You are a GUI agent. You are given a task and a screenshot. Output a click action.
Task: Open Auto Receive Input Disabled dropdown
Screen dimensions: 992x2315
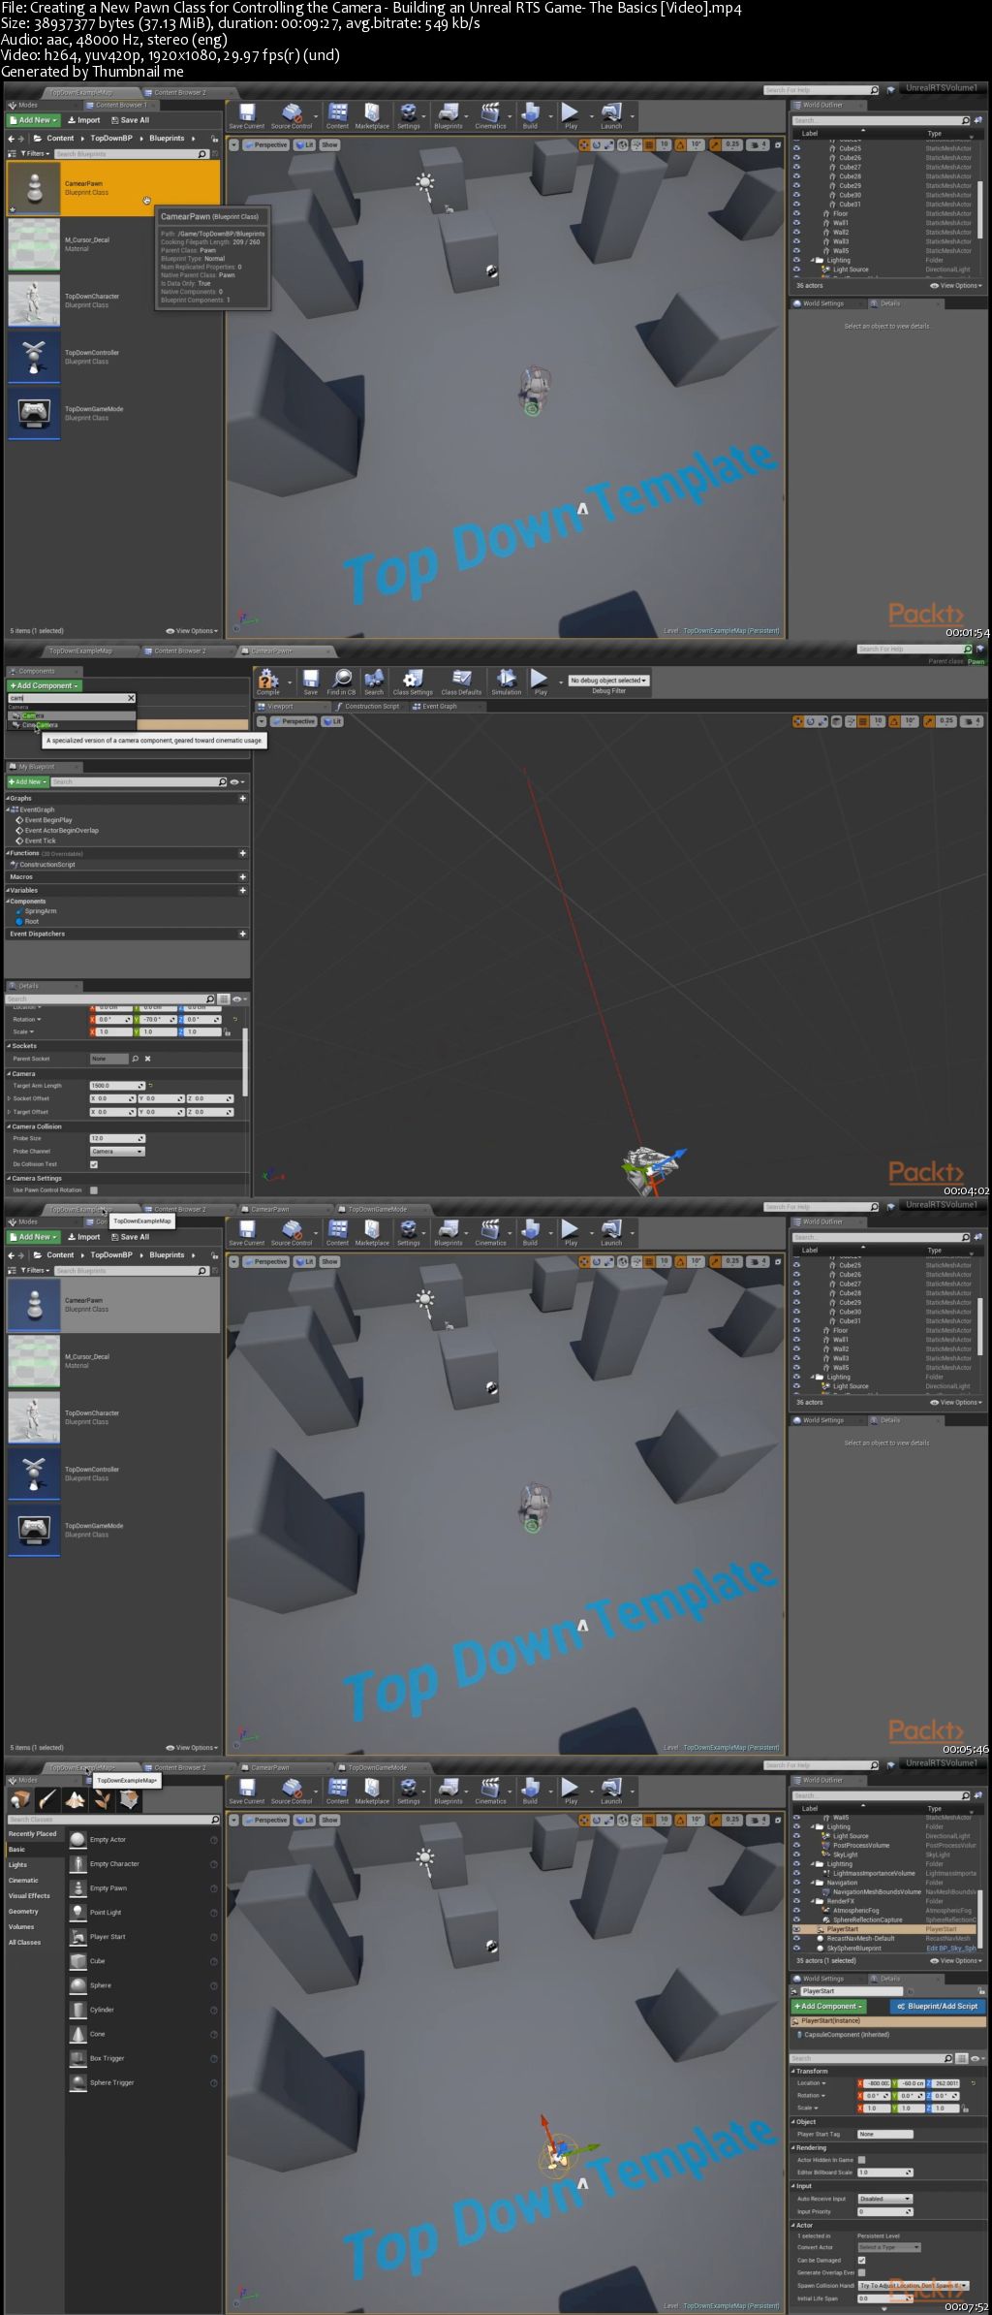[885, 2199]
